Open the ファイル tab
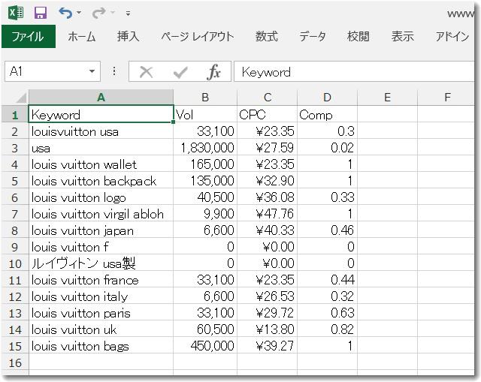The height and width of the screenshot is (382, 481). click(28, 36)
